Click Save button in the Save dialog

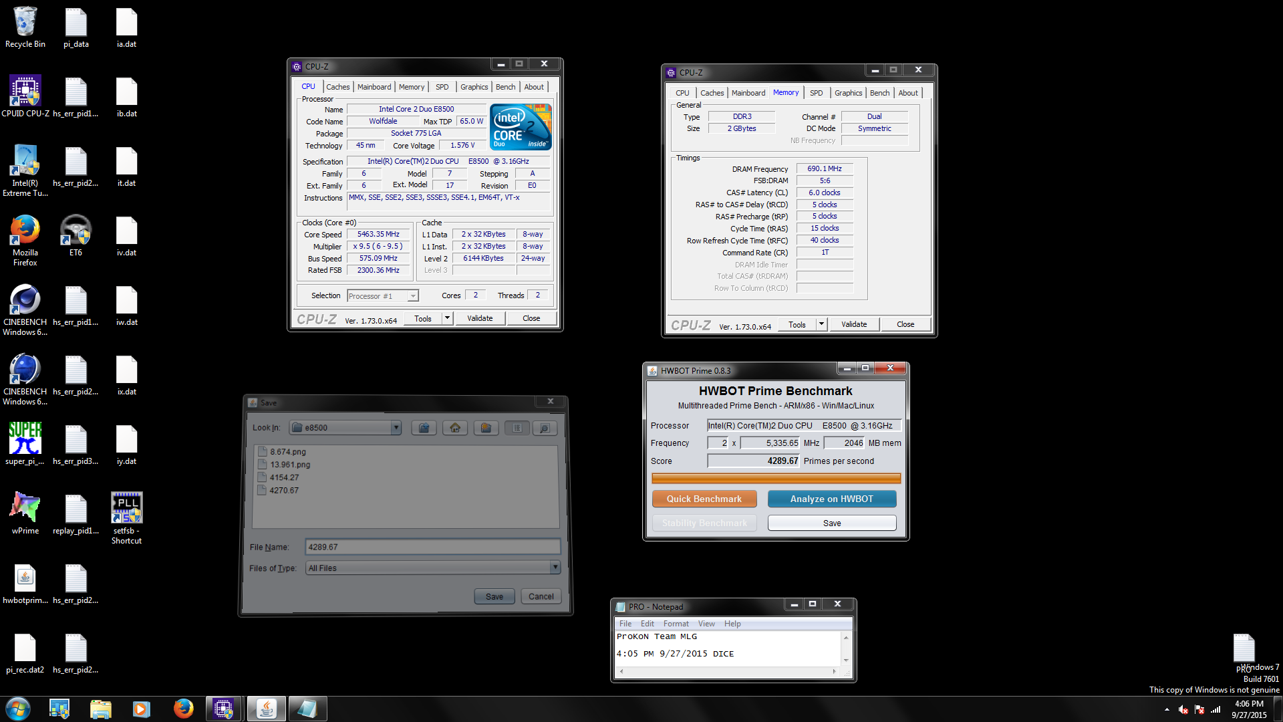point(494,596)
